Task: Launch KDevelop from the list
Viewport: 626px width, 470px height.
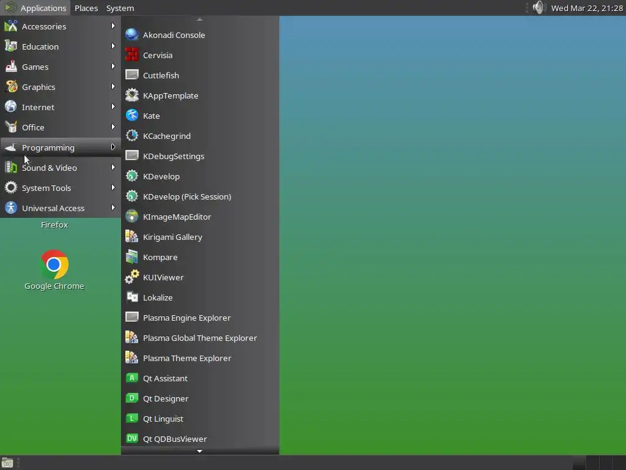Action: 200,176
